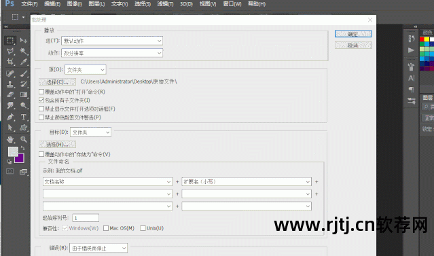This screenshot has width=434, height=256.
Task: Open the 窗口(W) menu
Action: coord(232,4)
